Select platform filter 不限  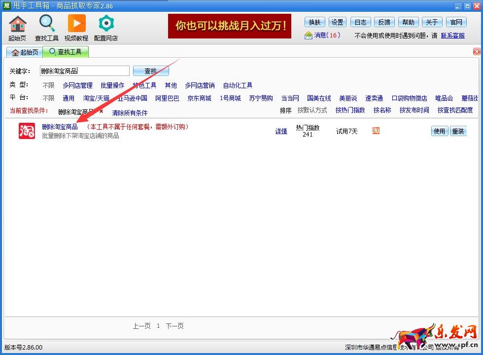[x=48, y=98]
